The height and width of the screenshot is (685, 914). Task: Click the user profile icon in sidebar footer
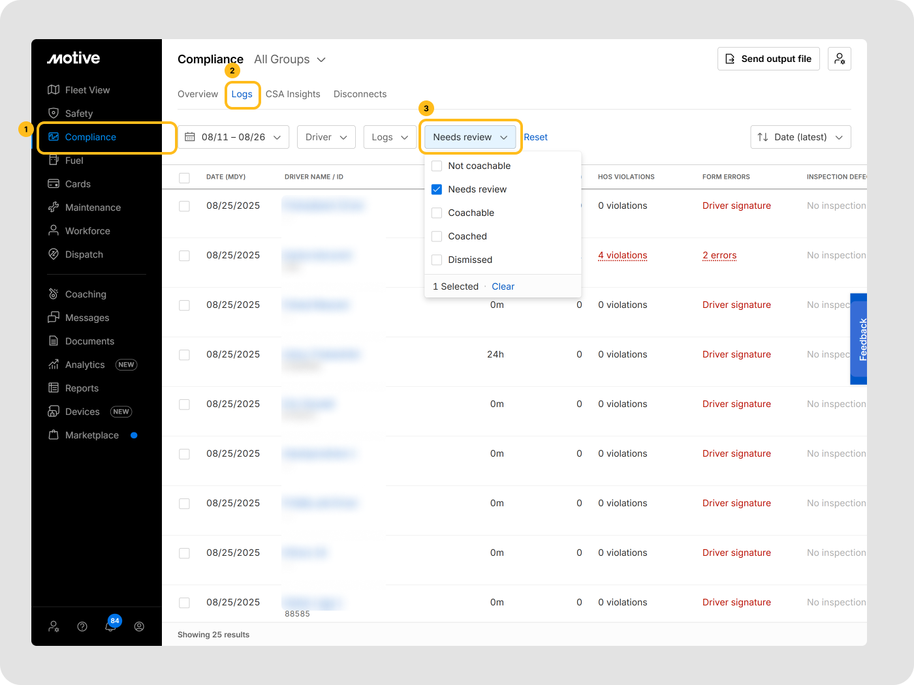(139, 626)
